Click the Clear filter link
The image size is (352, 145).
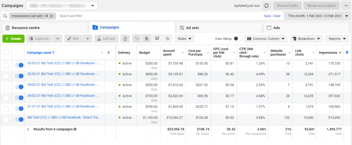click(x=277, y=16)
